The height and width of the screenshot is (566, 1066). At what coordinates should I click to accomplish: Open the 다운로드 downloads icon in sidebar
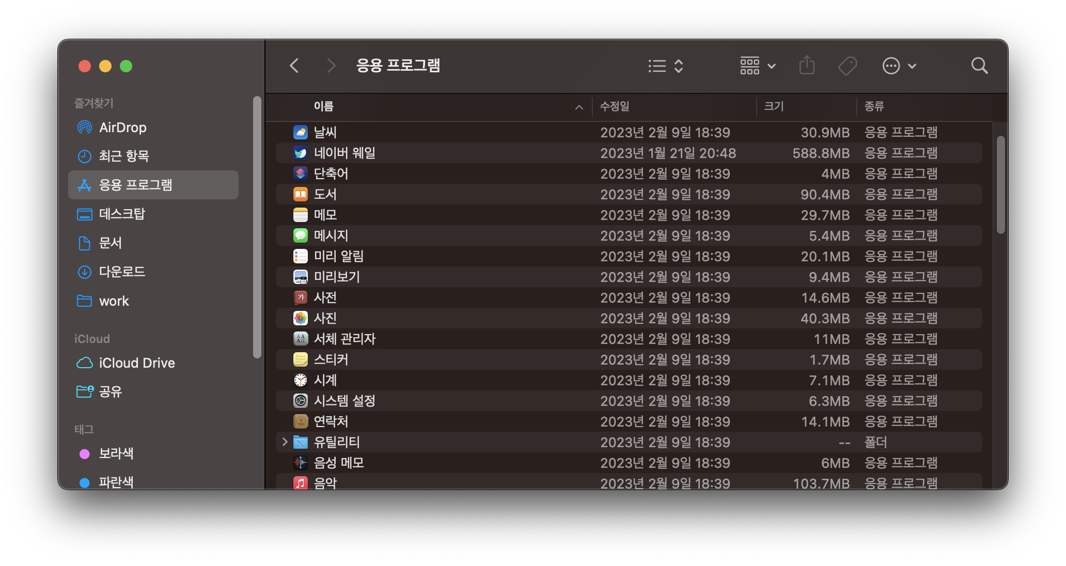(x=84, y=272)
